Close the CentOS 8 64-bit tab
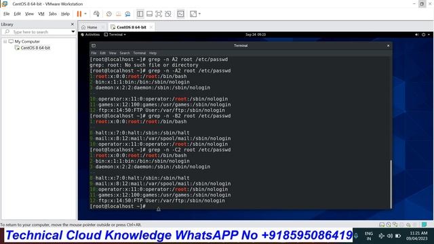434x244 pixels. (x=151, y=27)
